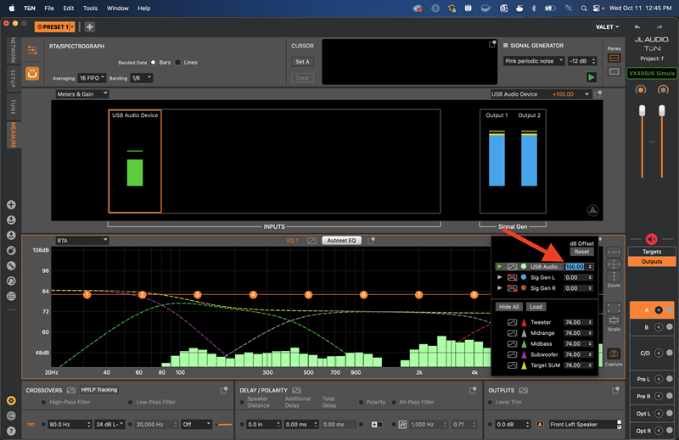Viewport: 679px width, 440px height.
Task: Click EQ band 4 marker on graph
Action: point(253,295)
